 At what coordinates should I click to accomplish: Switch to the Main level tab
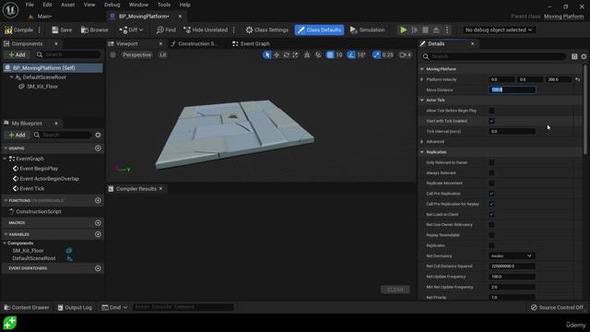point(41,17)
